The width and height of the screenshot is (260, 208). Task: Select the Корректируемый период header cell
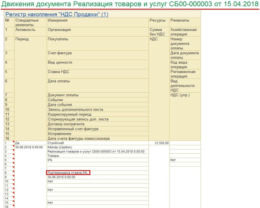coord(98,114)
